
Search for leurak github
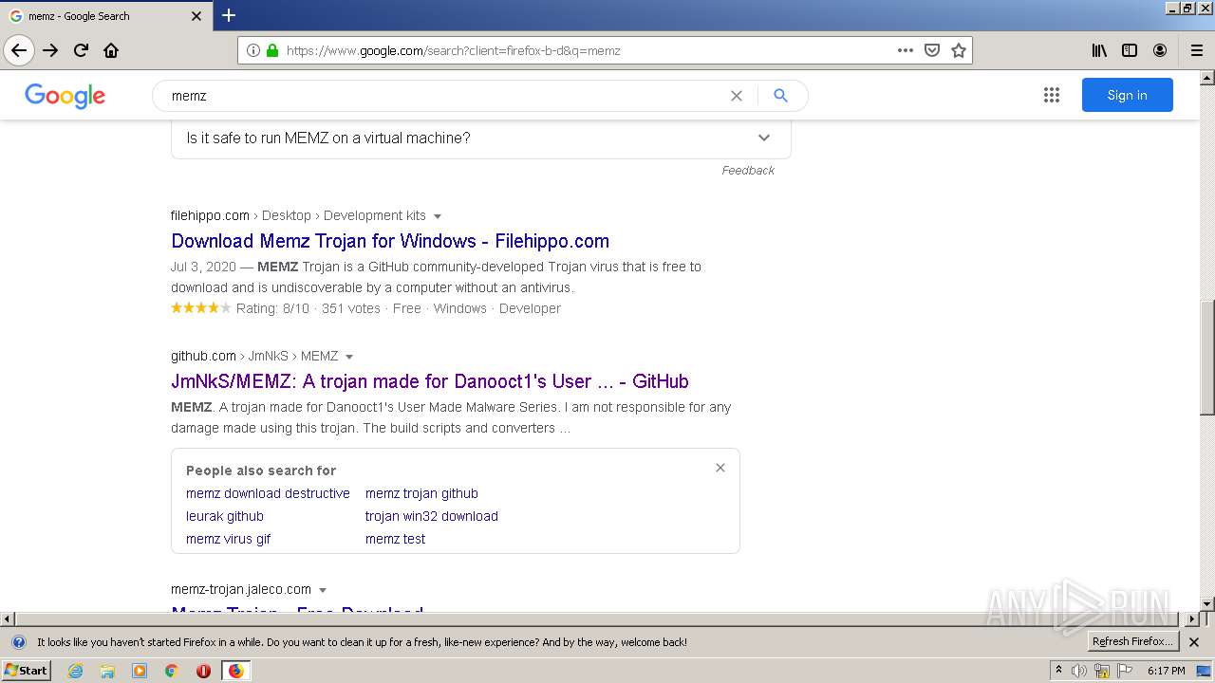[x=225, y=516]
